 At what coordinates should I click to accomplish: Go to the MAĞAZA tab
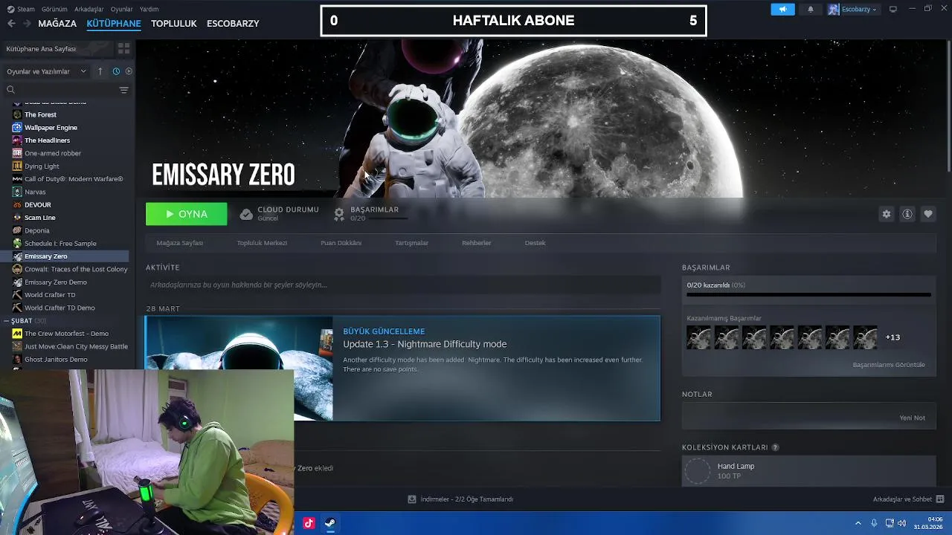[57, 23]
